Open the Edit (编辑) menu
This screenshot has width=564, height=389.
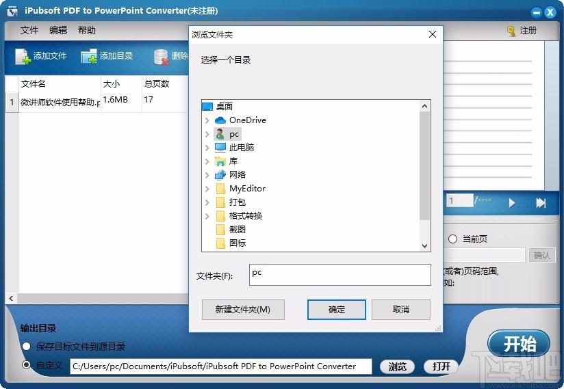click(58, 30)
